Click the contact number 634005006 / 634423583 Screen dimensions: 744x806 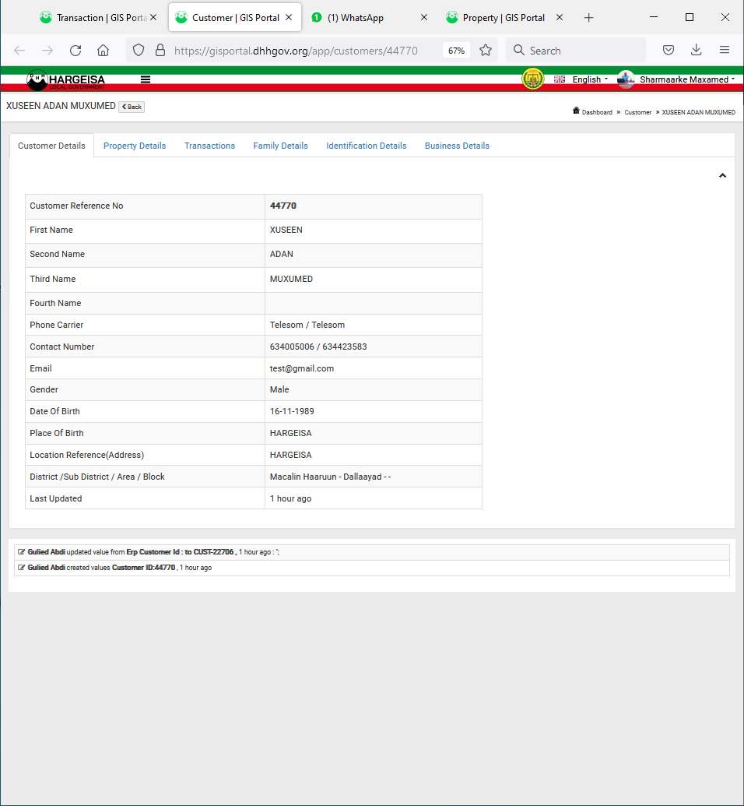tap(318, 347)
